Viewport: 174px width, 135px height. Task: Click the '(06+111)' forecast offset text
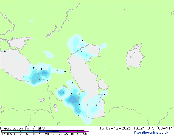click(x=165, y=128)
